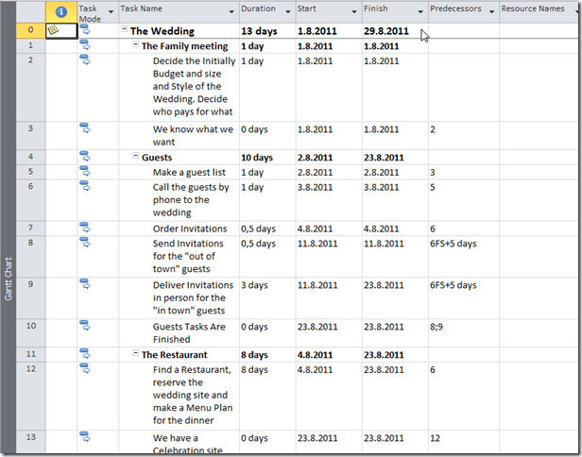Open the Task Name column filter dropdown
The image size is (582, 457).
tap(231, 12)
